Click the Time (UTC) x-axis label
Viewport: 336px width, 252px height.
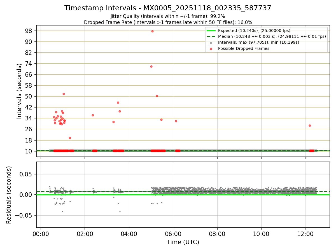pos(183,242)
